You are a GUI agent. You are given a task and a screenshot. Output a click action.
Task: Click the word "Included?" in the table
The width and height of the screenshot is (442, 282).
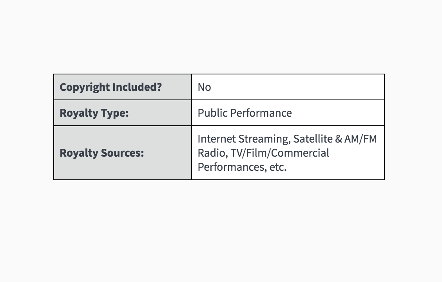[137, 87]
